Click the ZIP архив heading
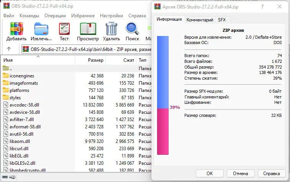The height and width of the screenshot is (182, 290). click(233, 30)
